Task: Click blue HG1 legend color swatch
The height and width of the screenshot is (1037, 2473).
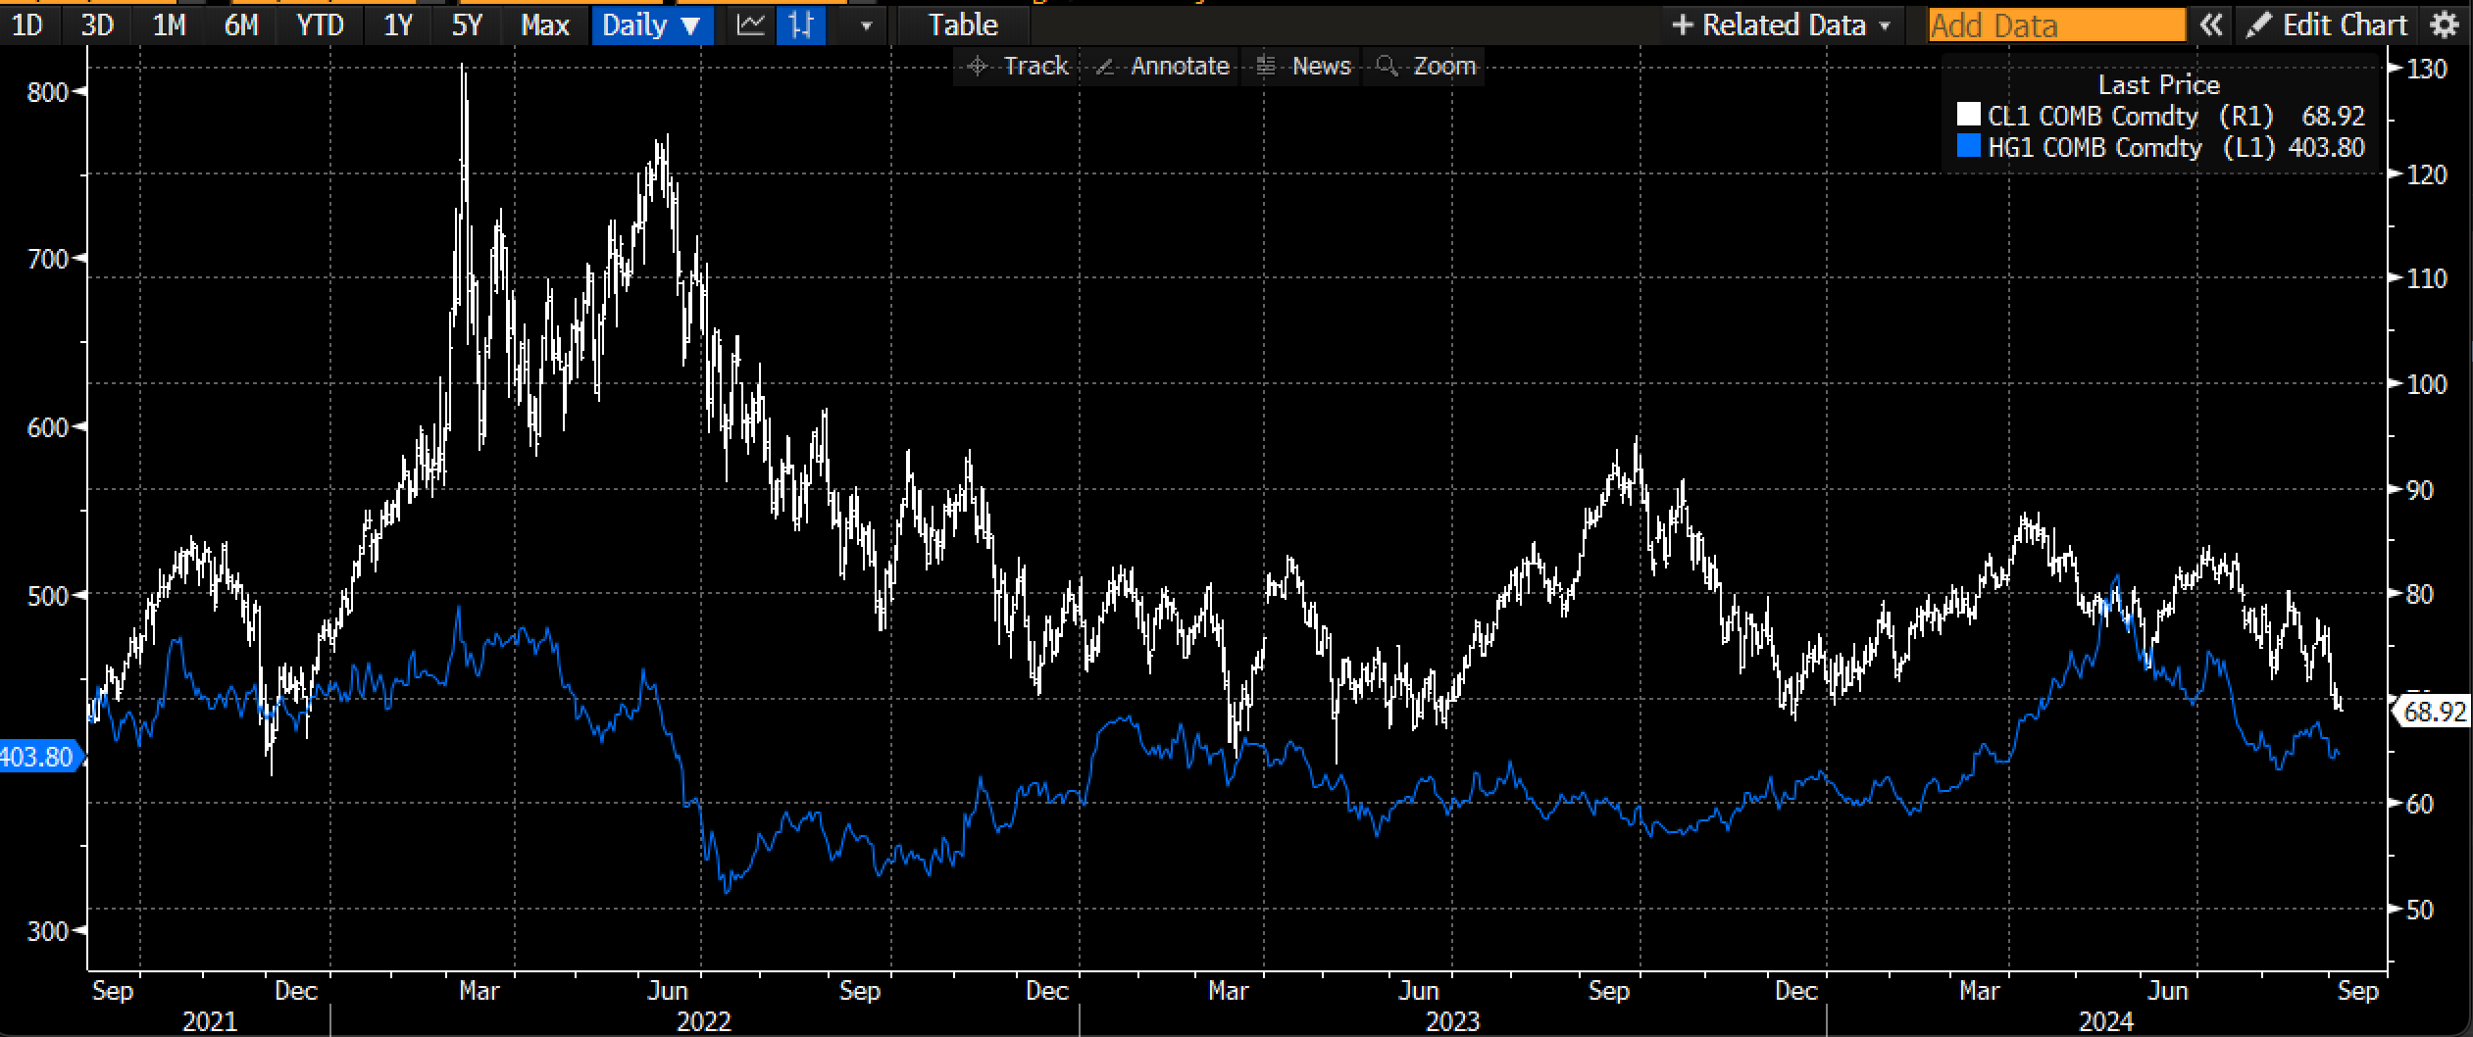Action: pyautogui.click(x=1968, y=147)
